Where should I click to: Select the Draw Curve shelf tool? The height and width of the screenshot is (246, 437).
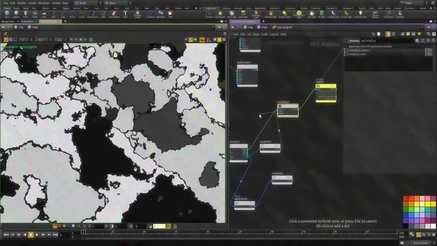coord(93,14)
